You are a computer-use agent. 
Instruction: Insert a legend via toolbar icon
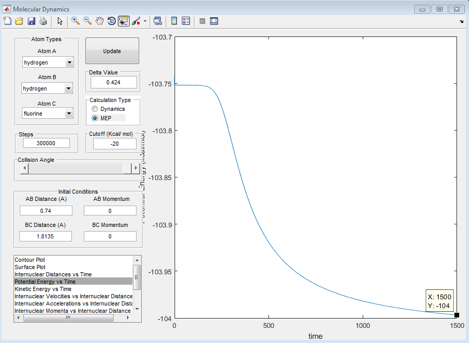(x=186, y=21)
